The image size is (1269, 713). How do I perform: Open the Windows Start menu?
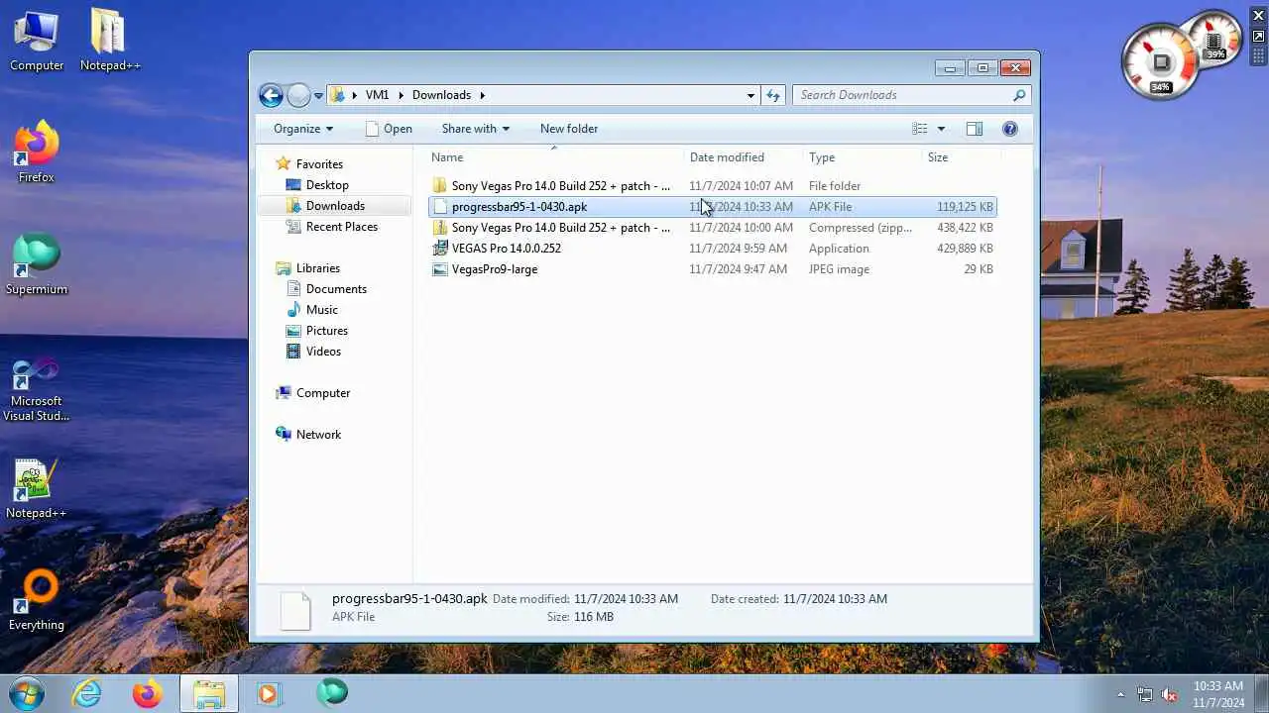tap(26, 693)
